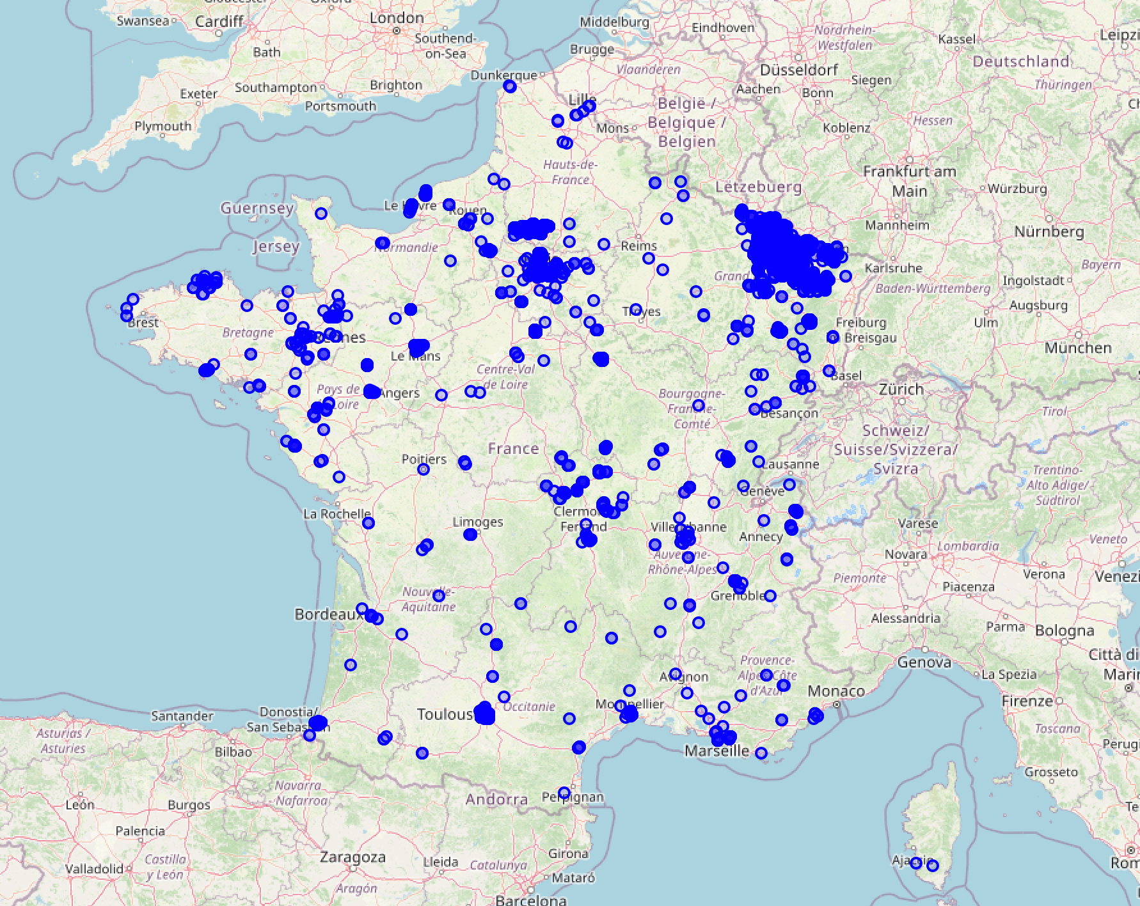The image size is (1140, 906).
Task: Click the marker above the Perpignan label
Action: [x=564, y=793]
